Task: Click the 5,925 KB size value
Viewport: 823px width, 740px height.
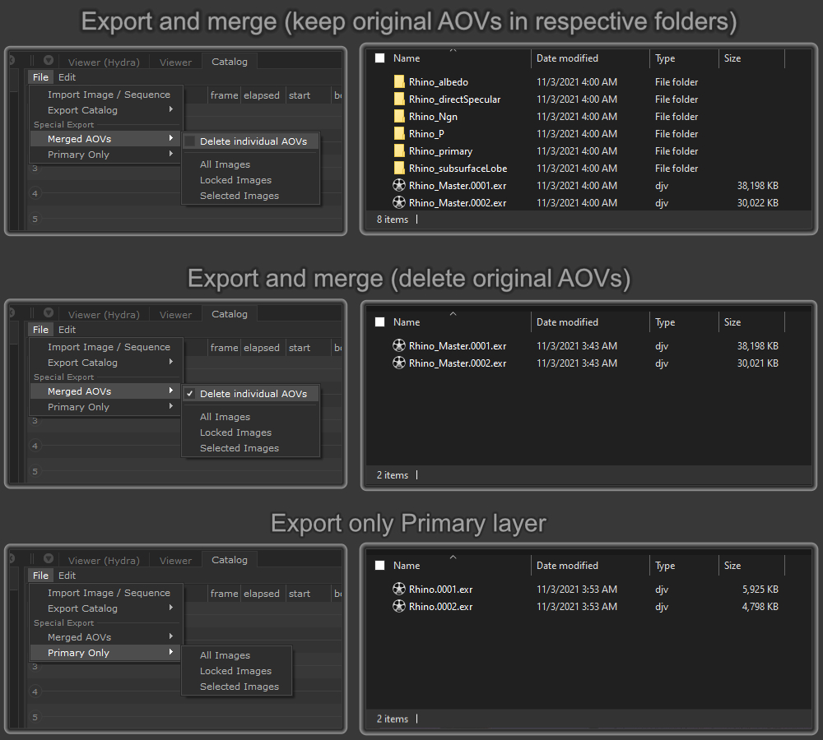Action: (760, 589)
